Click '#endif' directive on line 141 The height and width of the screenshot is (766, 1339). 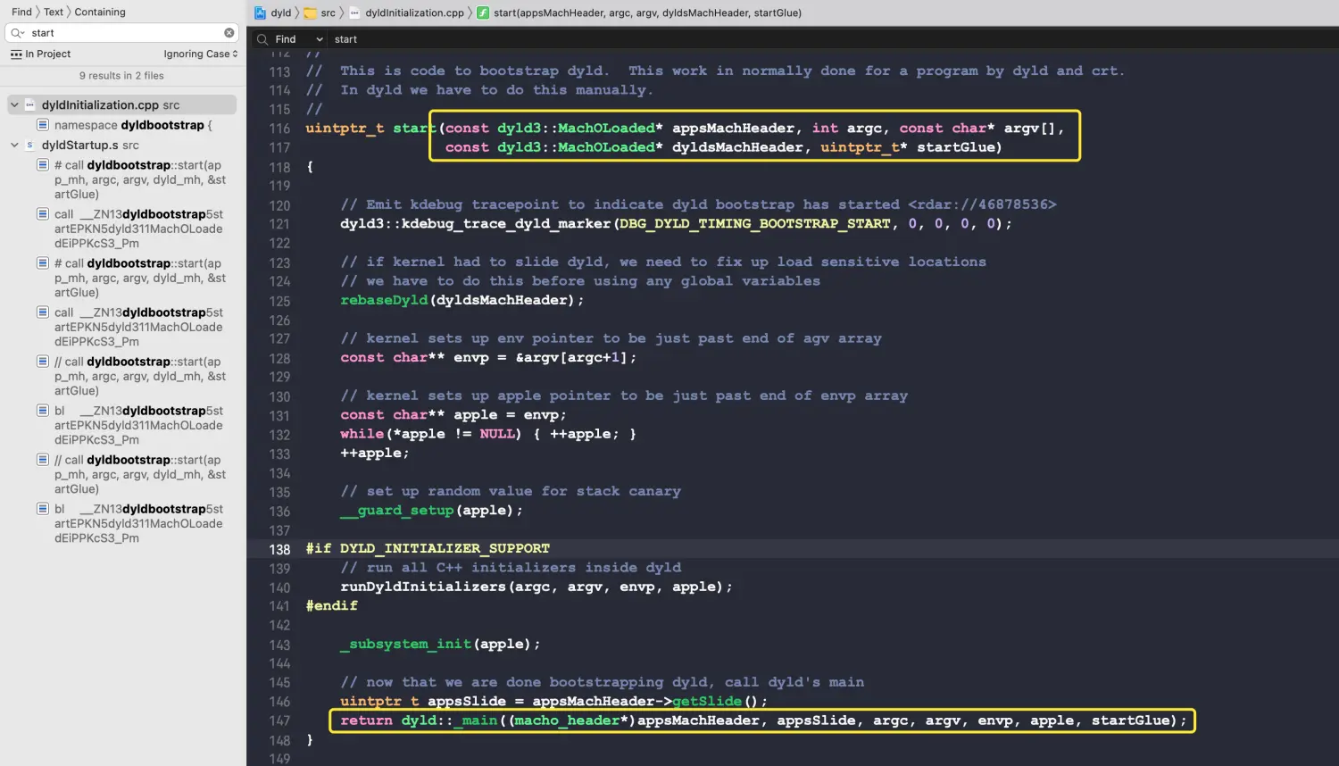click(x=332, y=605)
